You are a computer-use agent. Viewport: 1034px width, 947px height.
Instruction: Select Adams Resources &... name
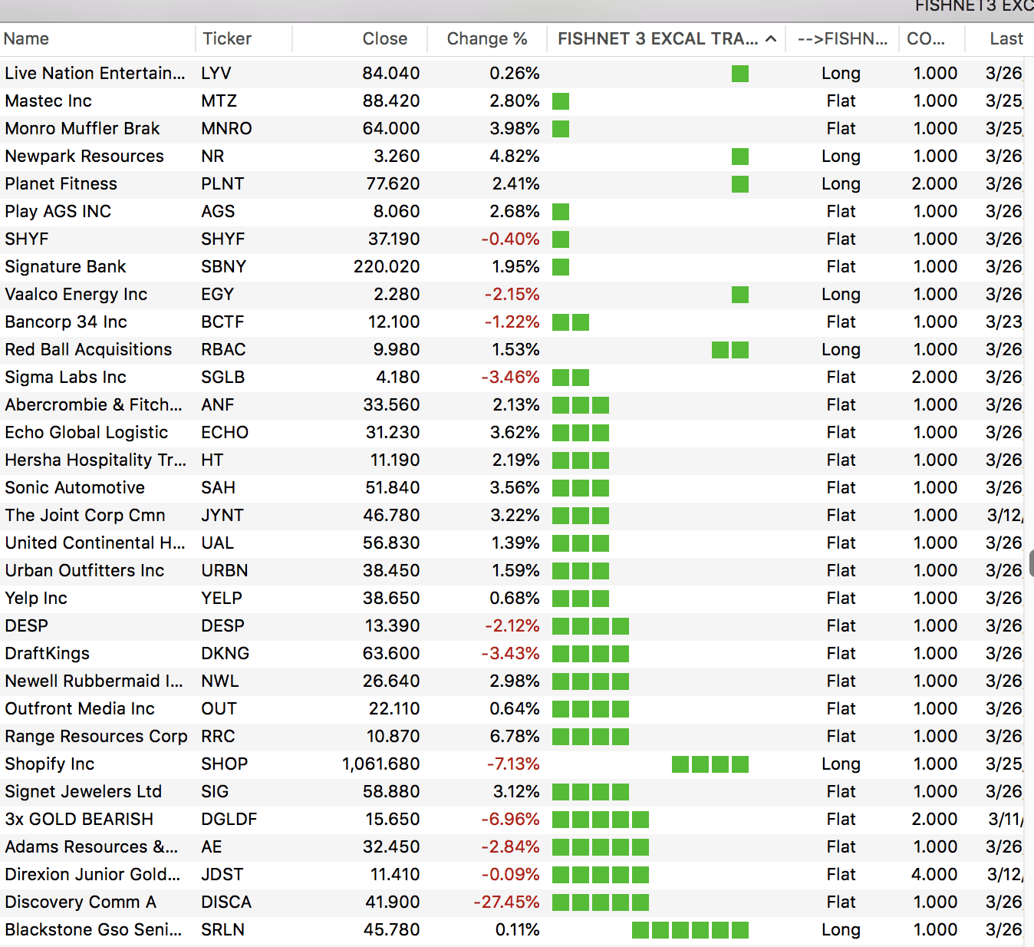pyautogui.click(x=91, y=847)
